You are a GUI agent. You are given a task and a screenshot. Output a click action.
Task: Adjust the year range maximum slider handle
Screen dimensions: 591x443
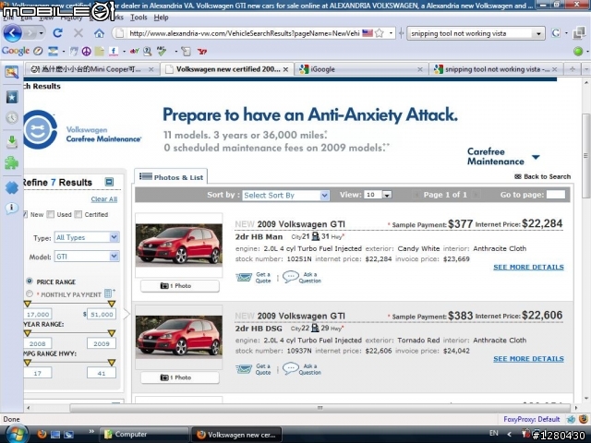coord(111,333)
